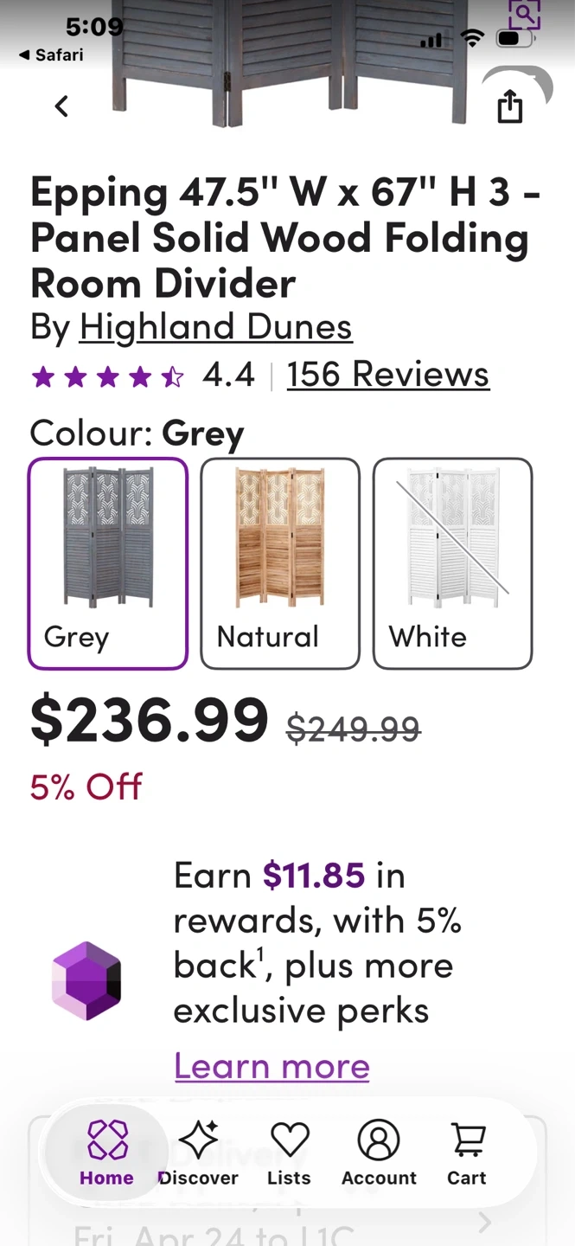Open the purple image search icon
This screenshot has width=575, height=1246.
pos(524,15)
